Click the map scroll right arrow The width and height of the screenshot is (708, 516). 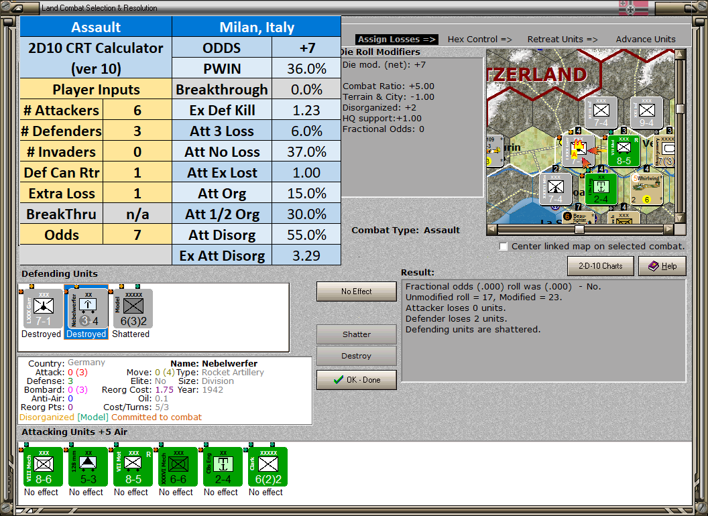click(x=669, y=229)
